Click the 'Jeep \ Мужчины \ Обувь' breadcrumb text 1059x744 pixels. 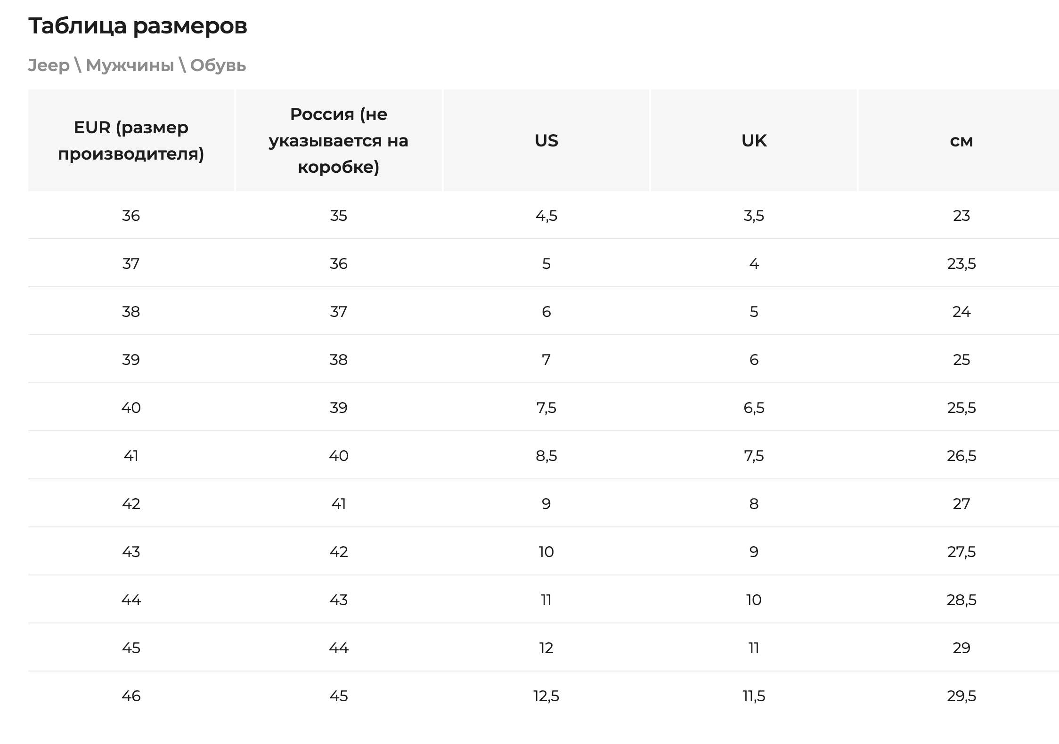[x=137, y=65]
